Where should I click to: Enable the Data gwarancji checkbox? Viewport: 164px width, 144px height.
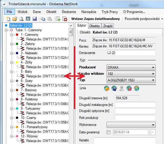coord(108,132)
